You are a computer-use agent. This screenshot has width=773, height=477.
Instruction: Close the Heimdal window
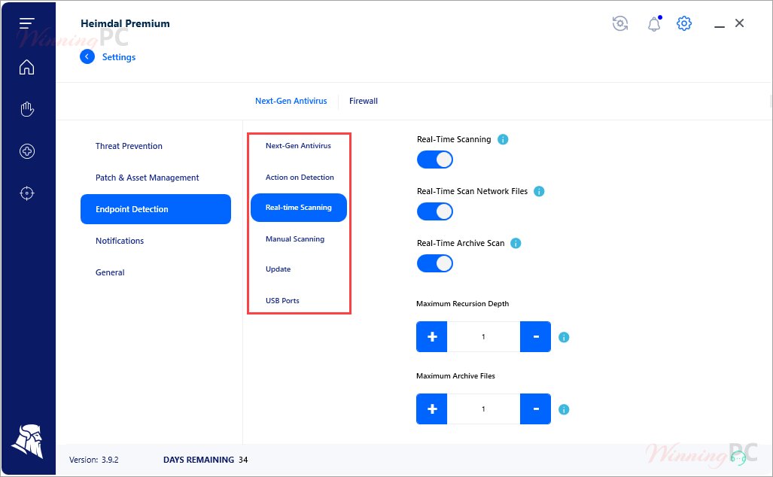739,23
